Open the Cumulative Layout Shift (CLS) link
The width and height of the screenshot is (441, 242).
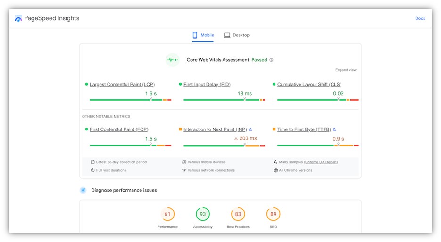[x=309, y=84]
